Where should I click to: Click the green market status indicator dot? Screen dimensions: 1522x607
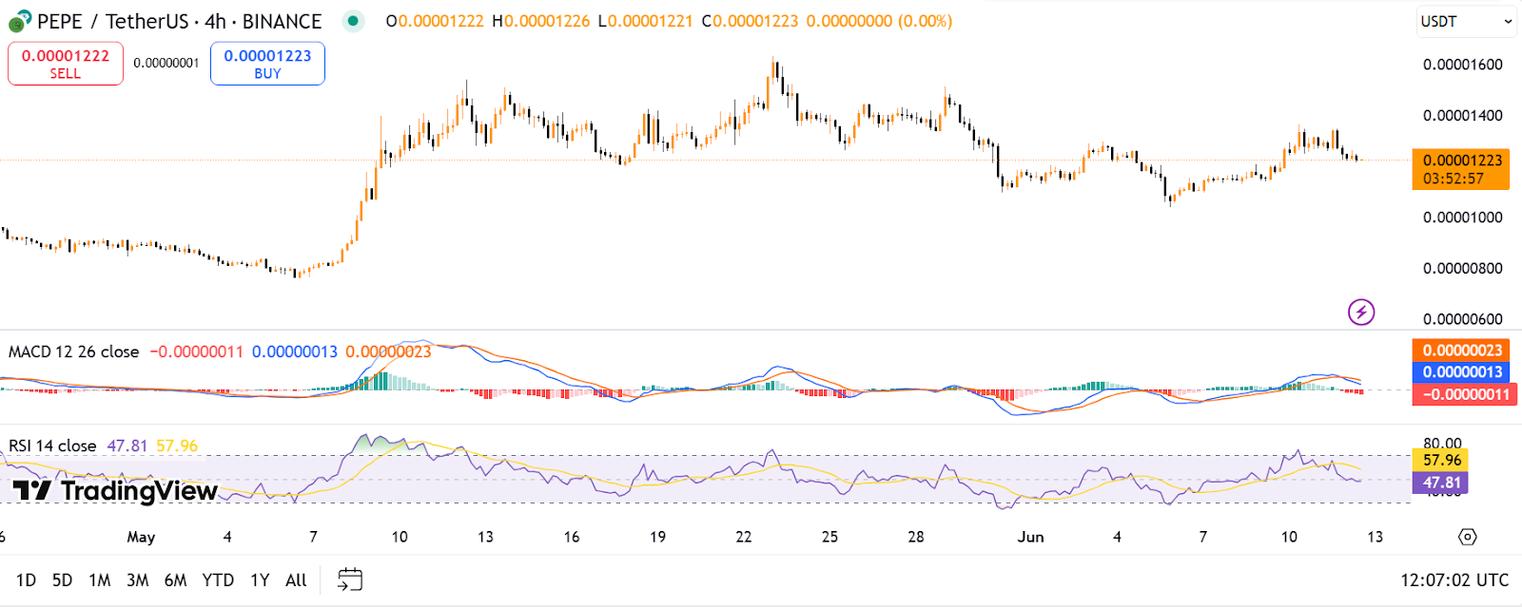354,20
